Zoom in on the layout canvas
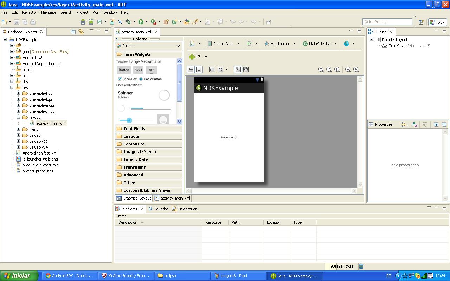 [356, 70]
